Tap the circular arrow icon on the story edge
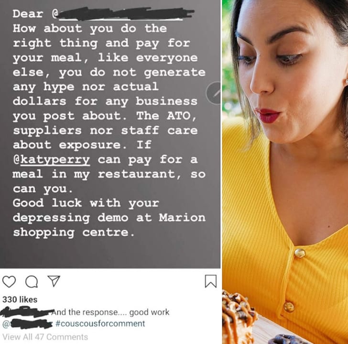This screenshot has height=344, width=348. click(214, 93)
